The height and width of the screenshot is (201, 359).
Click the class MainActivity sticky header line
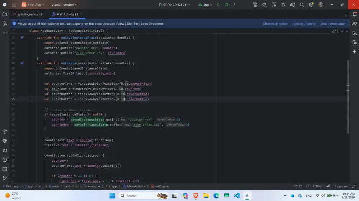pyautogui.click(x=69, y=31)
